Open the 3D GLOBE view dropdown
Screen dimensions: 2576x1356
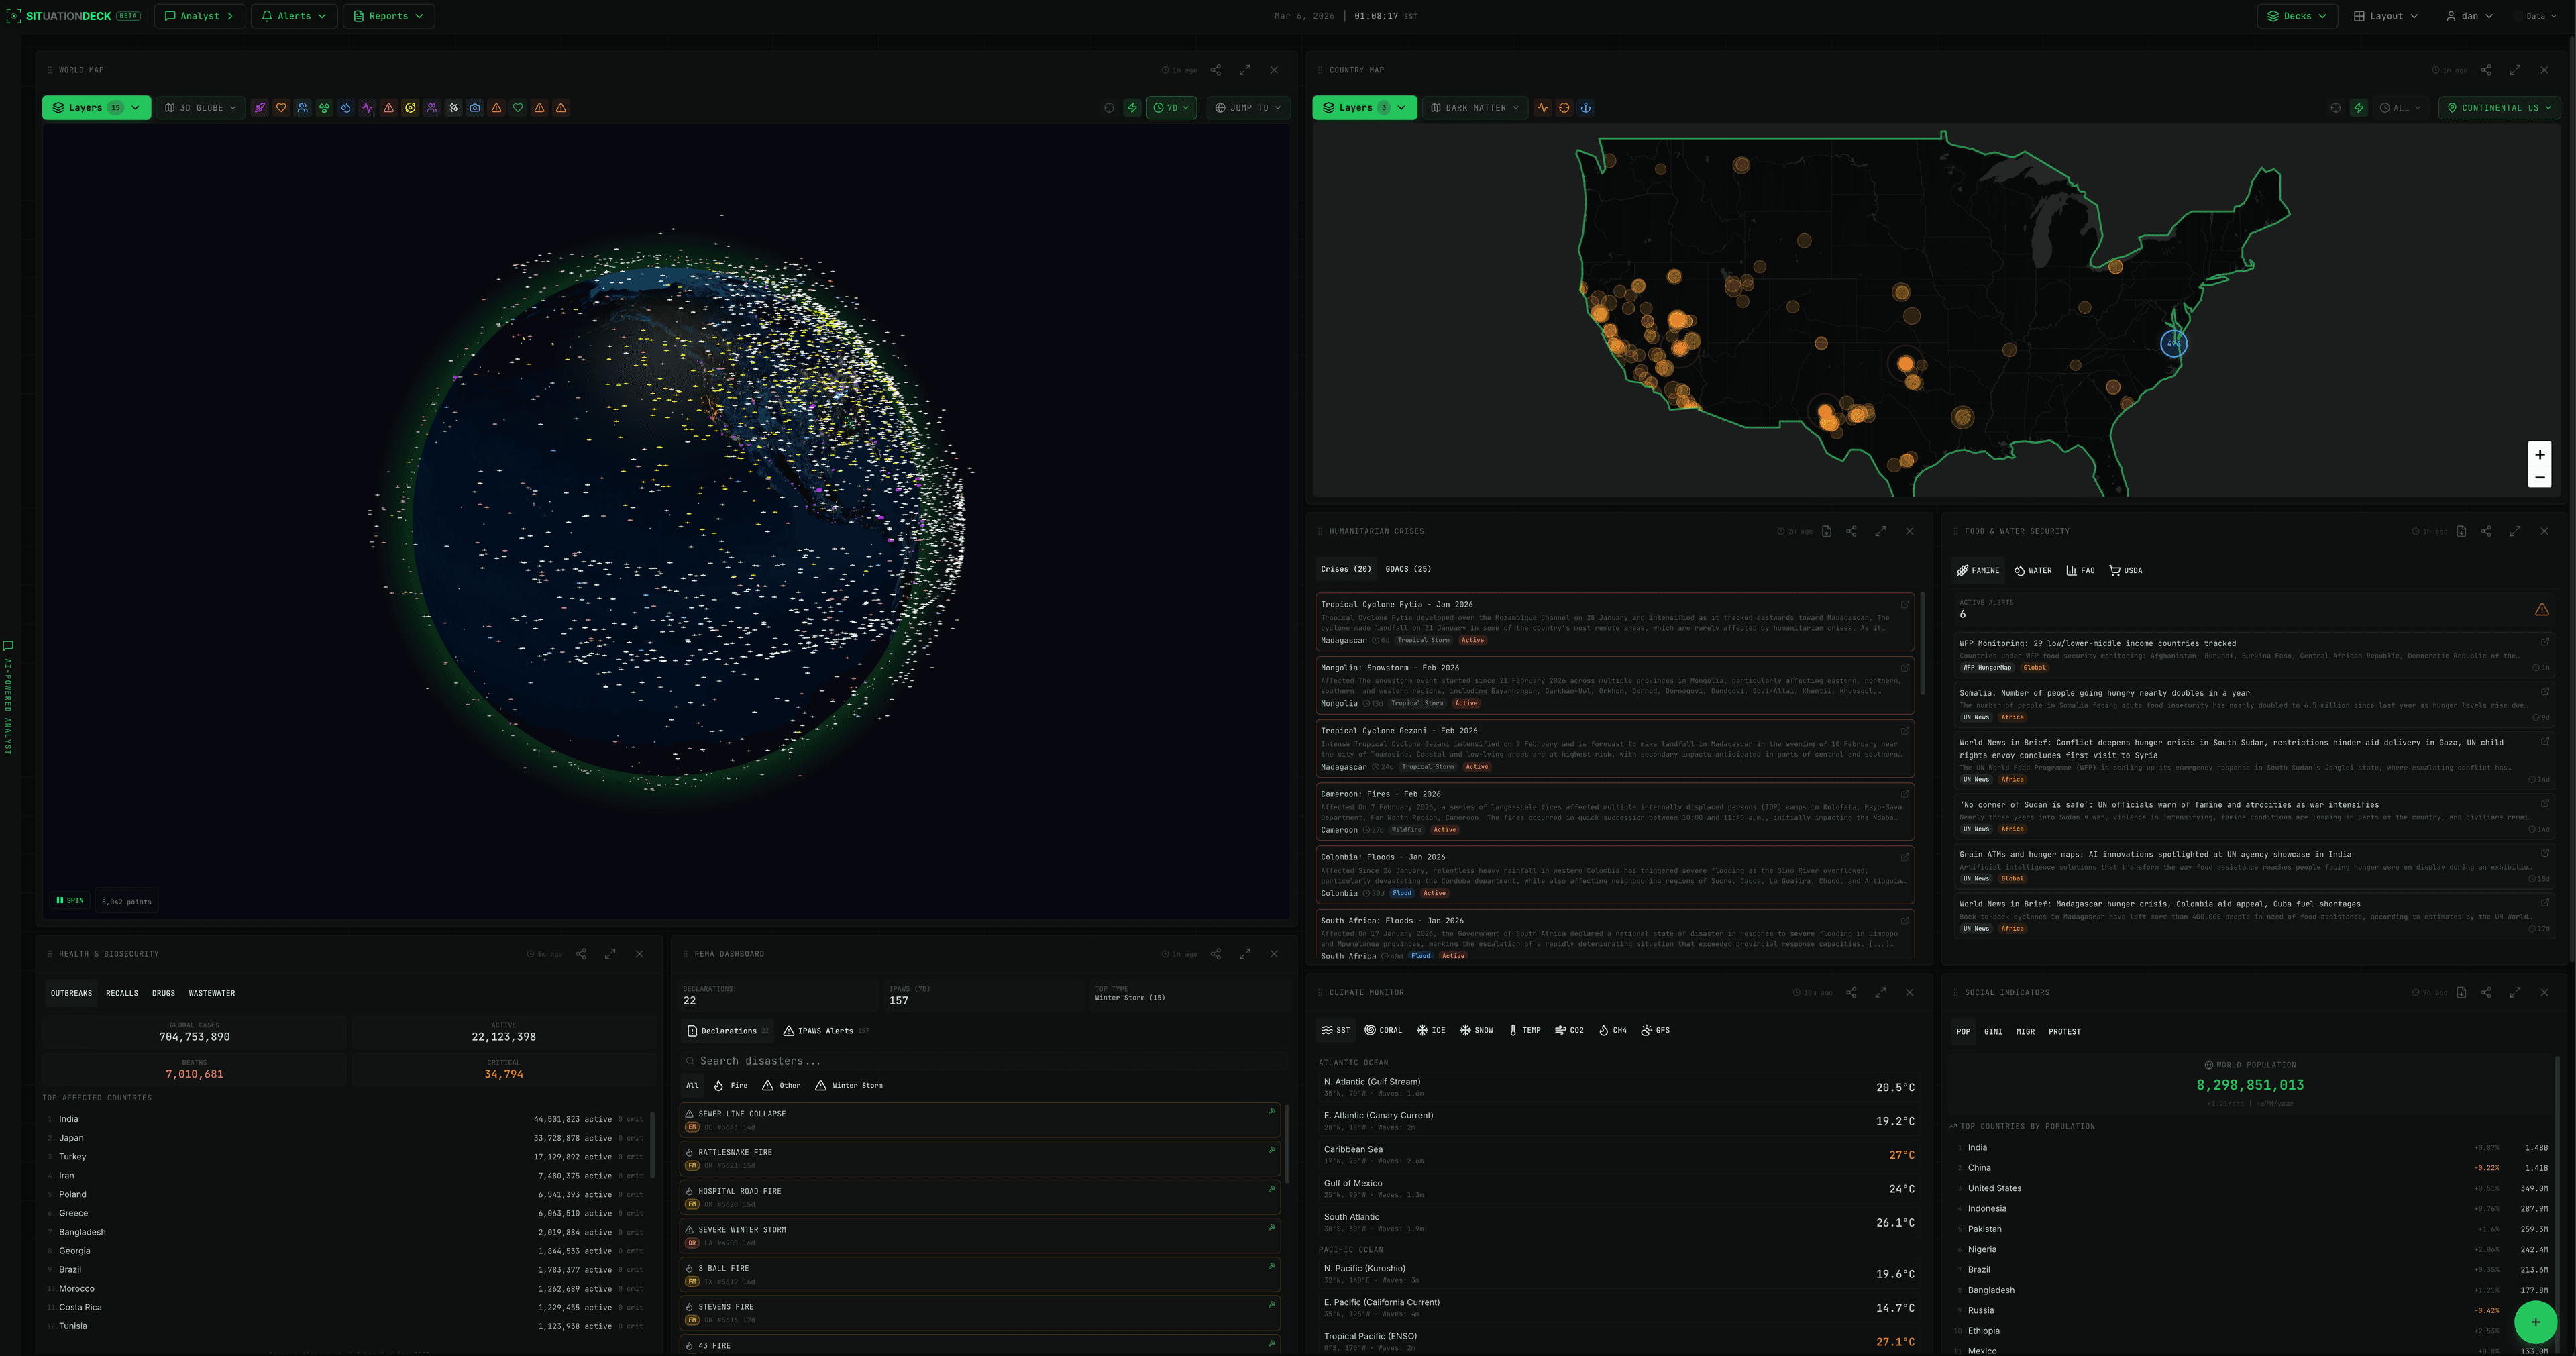[201, 108]
